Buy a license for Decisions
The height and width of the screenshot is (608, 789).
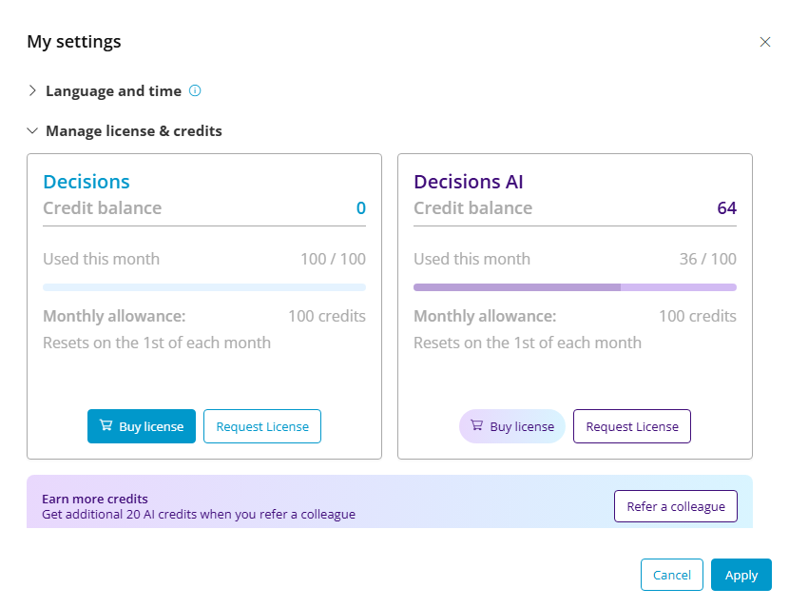(x=142, y=426)
